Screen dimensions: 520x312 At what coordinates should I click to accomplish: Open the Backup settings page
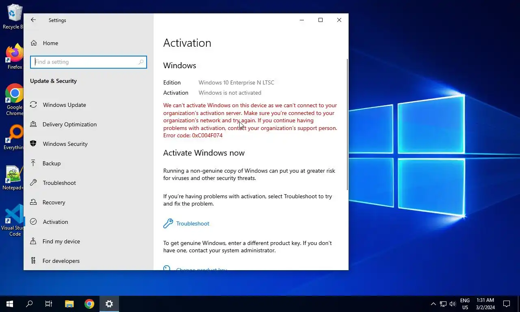pos(89,163)
